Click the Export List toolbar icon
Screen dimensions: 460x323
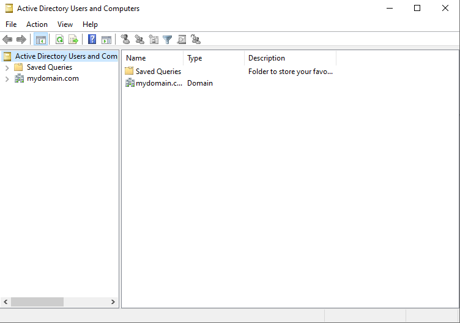pos(73,39)
